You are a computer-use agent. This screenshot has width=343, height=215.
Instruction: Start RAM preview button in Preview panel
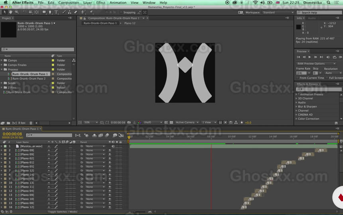point(341,57)
